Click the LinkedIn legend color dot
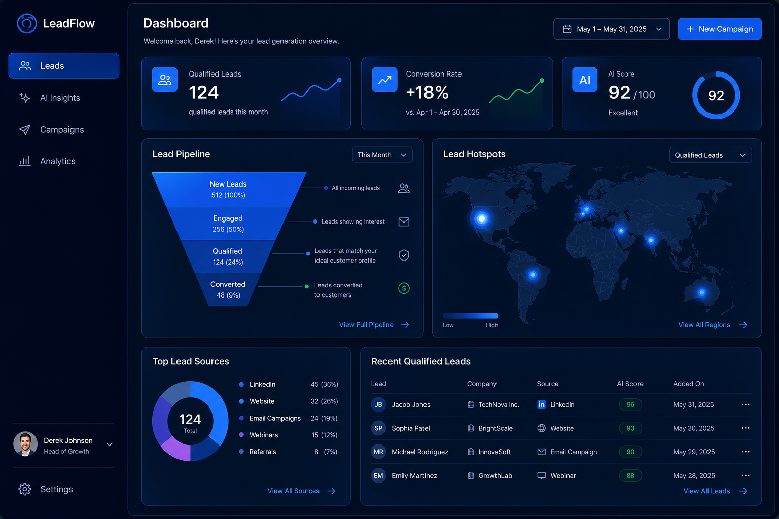Image resolution: width=779 pixels, height=519 pixels. pyautogui.click(x=241, y=384)
